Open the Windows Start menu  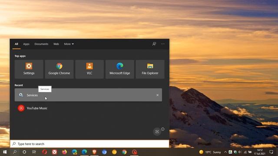point(5,152)
